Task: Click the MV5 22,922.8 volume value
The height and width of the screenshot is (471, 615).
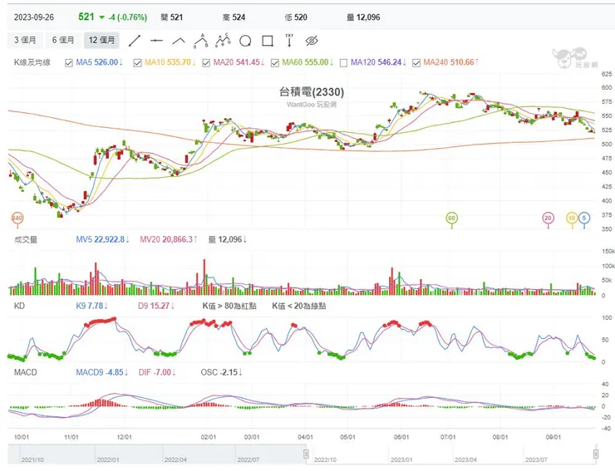Action: coord(103,239)
